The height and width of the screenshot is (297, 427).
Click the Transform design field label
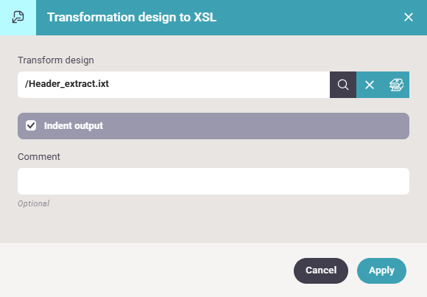[56, 60]
